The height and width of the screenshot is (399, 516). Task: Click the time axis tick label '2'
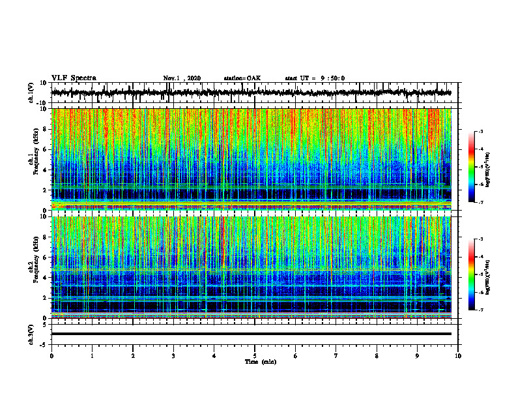point(133,356)
